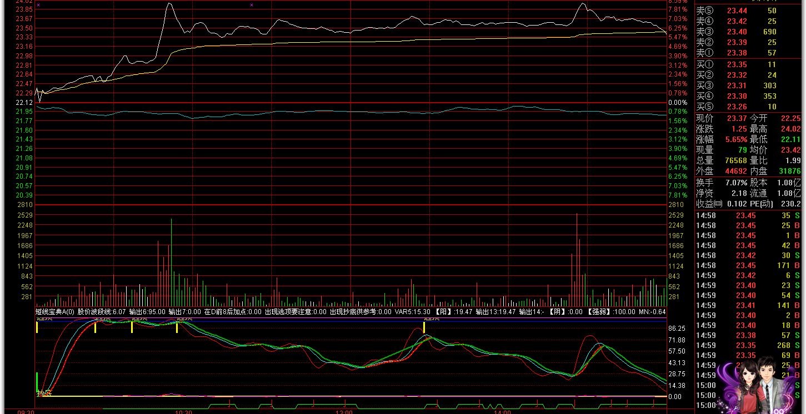
Task: Click the 均价 value 23.42
Action: coord(791,150)
